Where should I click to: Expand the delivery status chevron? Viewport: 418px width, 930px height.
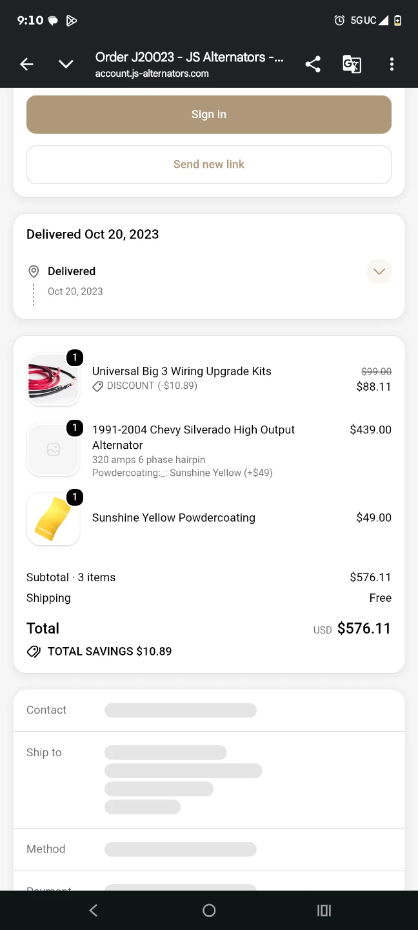click(x=379, y=271)
